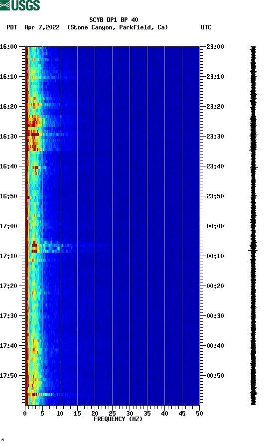Screen dimensions: 275x445
Task: Click the '17:40' PDT time label
Action: tap(8, 346)
